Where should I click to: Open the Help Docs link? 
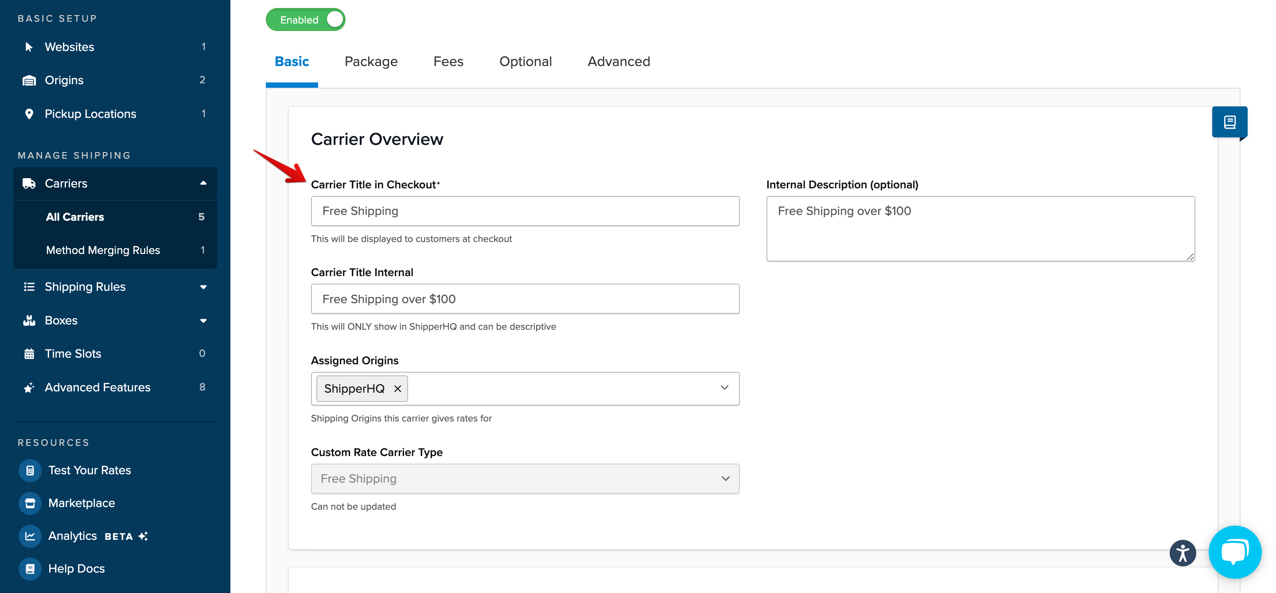76,569
